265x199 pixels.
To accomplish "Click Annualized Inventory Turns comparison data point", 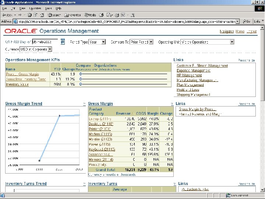I will [81, 79].
